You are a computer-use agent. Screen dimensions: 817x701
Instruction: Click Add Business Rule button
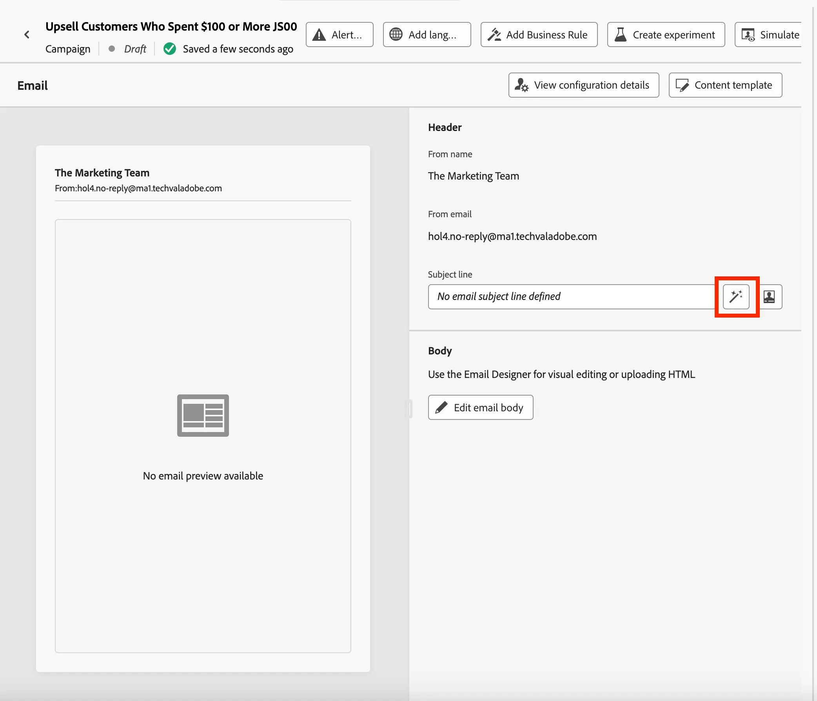[x=539, y=35]
